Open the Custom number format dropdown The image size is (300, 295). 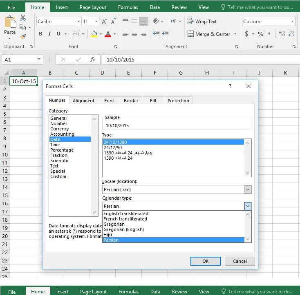click(x=292, y=21)
